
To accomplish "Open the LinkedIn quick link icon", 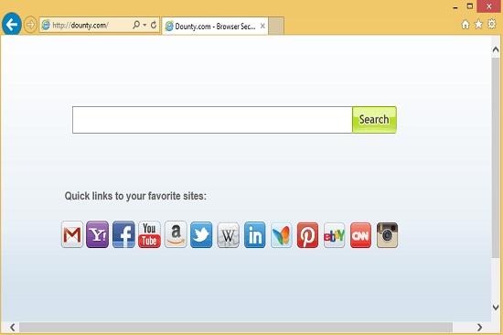I will pyautogui.click(x=255, y=235).
